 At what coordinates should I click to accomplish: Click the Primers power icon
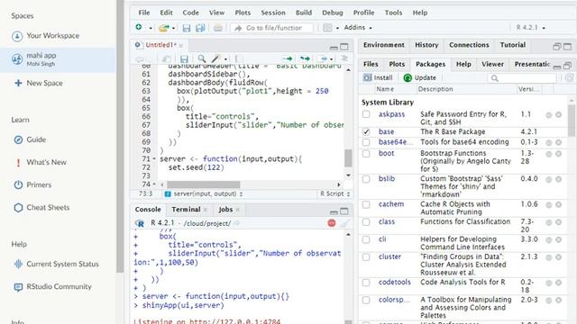coord(18,184)
